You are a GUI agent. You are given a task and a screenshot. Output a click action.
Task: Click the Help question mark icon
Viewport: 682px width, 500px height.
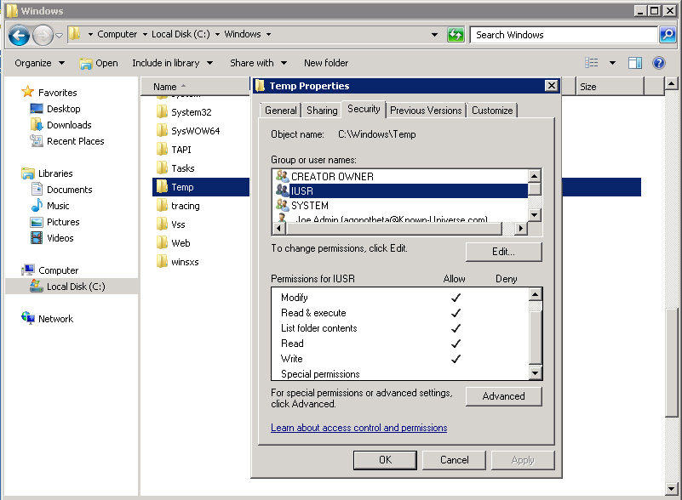click(659, 63)
